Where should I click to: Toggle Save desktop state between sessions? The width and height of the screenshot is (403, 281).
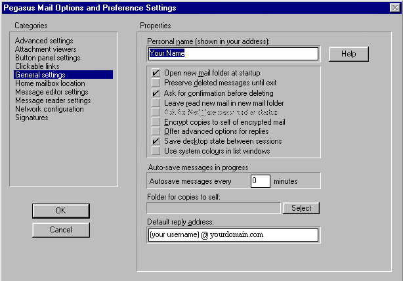coord(156,141)
